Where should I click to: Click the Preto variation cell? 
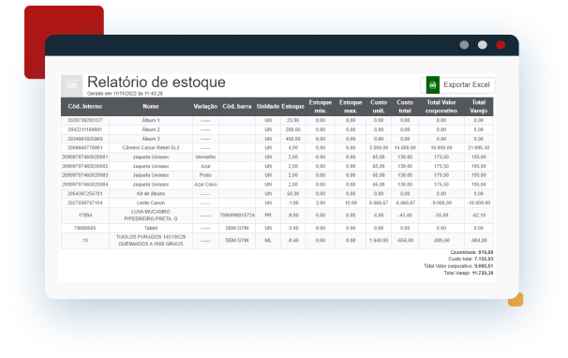205,175
